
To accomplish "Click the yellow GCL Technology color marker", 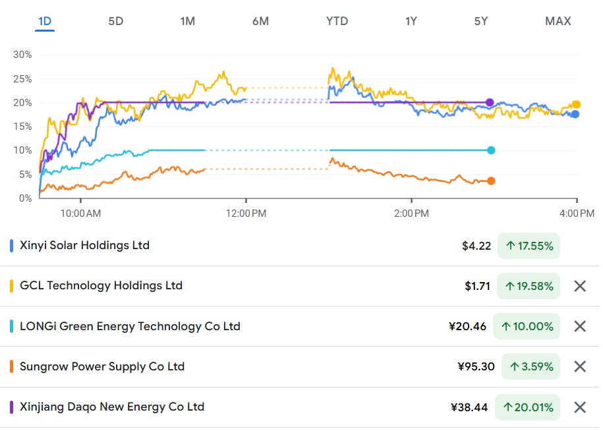I will pyautogui.click(x=12, y=286).
